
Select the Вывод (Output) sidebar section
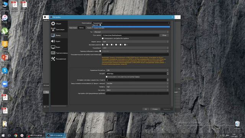tap(59, 35)
